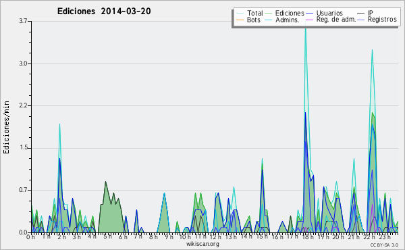Click the '23 h' x-axis label
Viewport: 405px width, 250px height.
click(x=384, y=237)
